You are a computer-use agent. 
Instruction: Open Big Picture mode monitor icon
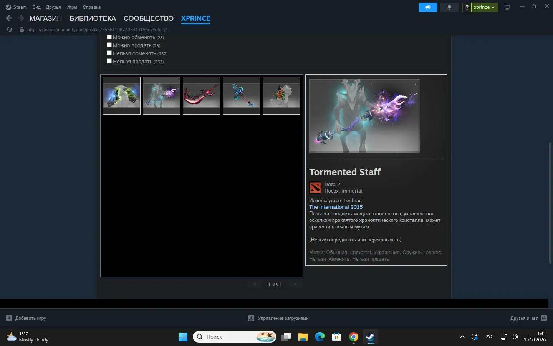[x=507, y=7]
